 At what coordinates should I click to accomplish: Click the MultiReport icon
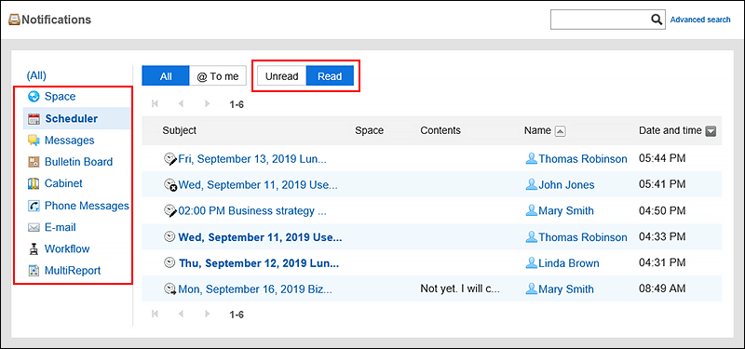tap(34, 271)
